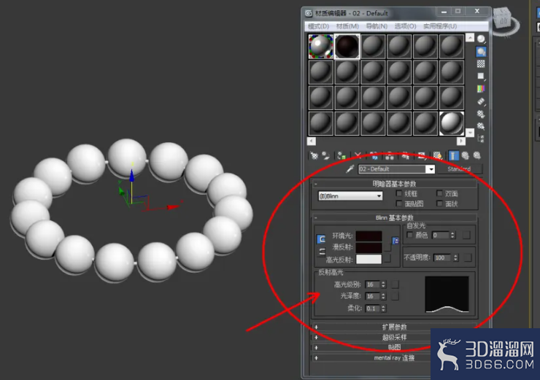This screenshot has width=540, height=380.
Task: Open the 选项(O) menu
Action: pyautogui.click(x=405, y=26)
